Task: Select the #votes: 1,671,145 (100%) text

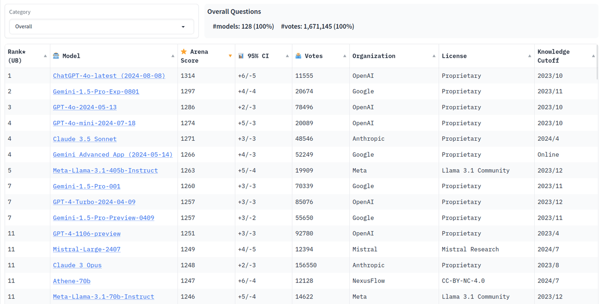Action: (317, 27)
